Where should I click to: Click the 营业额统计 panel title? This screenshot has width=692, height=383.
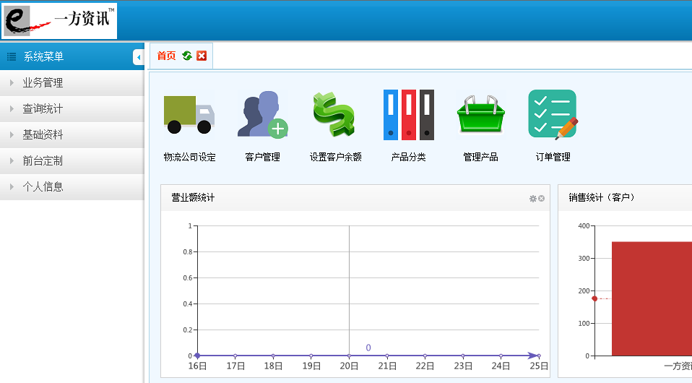pos(193,197)
